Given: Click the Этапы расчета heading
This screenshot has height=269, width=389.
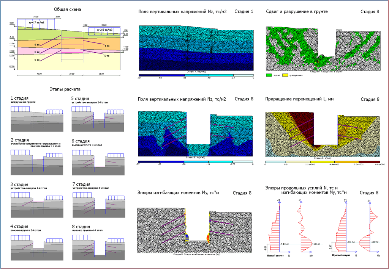Looking at the screenshot, I should (x=65, y=90).
